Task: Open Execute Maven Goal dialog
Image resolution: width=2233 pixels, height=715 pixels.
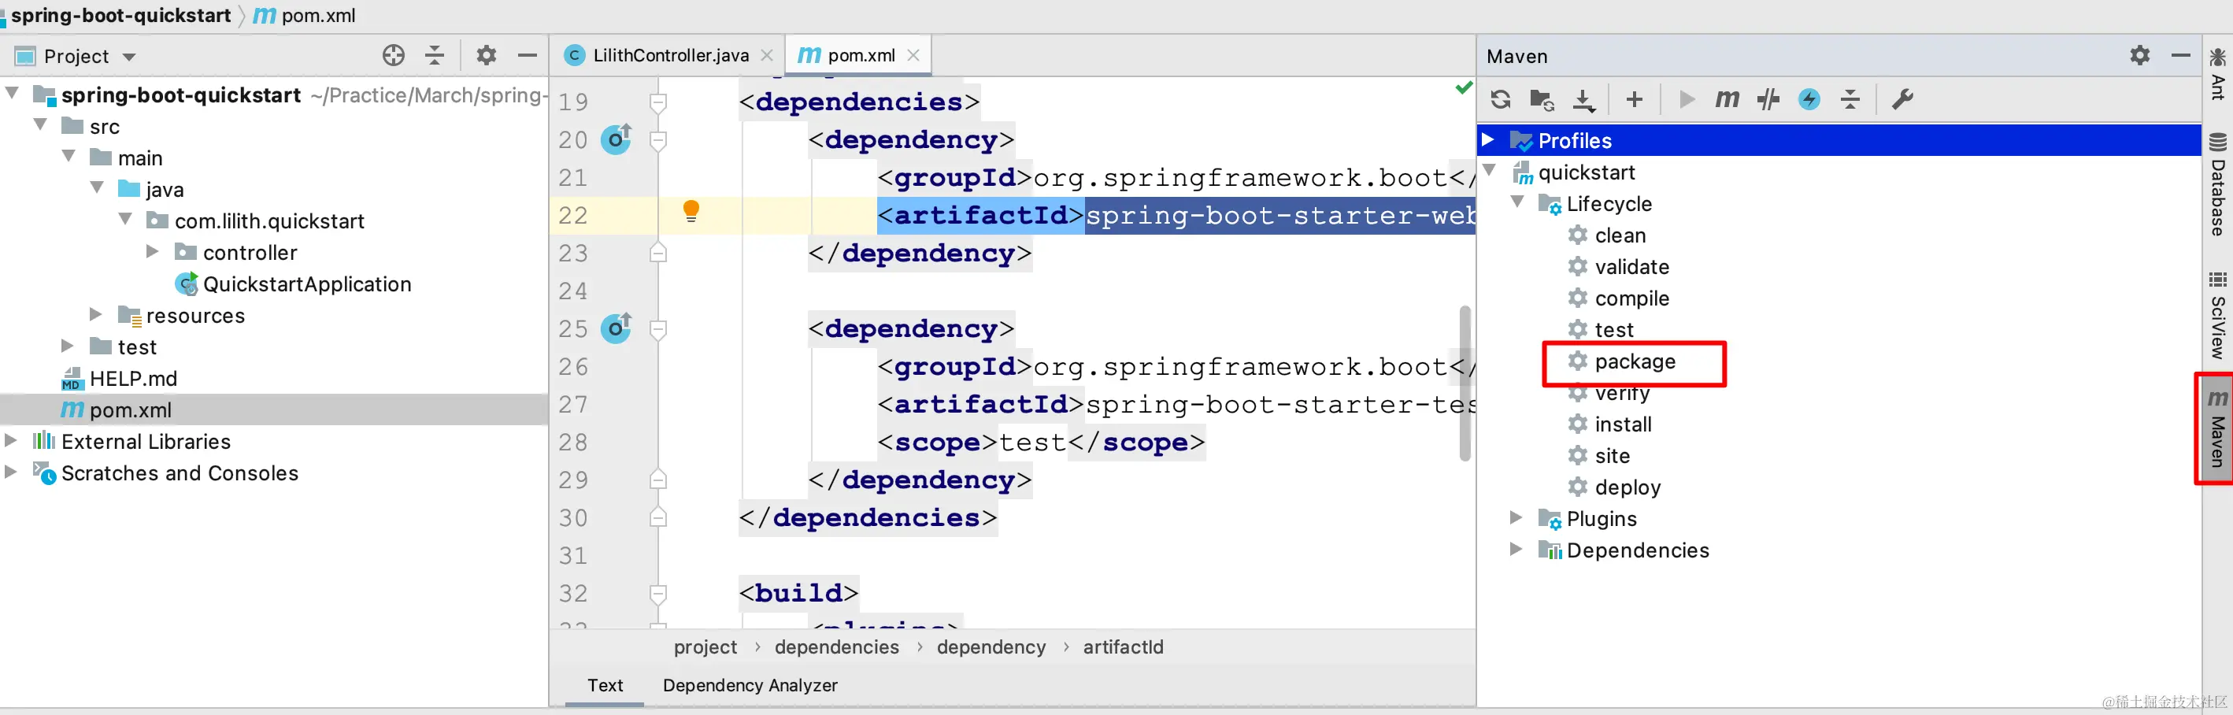Action: (x=1727, y=100)
